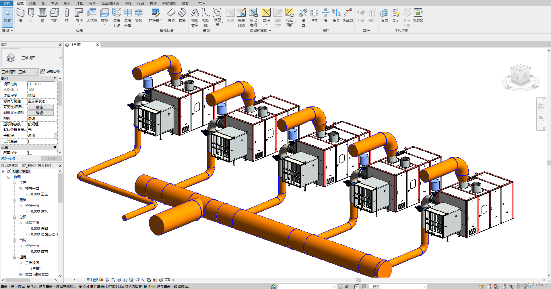551x289 pixels.
Task: Collapse the 范围 properties section
Action: pyautogui.click(x=55, y=147)
